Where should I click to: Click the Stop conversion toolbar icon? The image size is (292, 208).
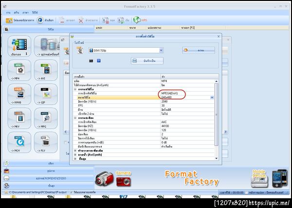point(106,20)
